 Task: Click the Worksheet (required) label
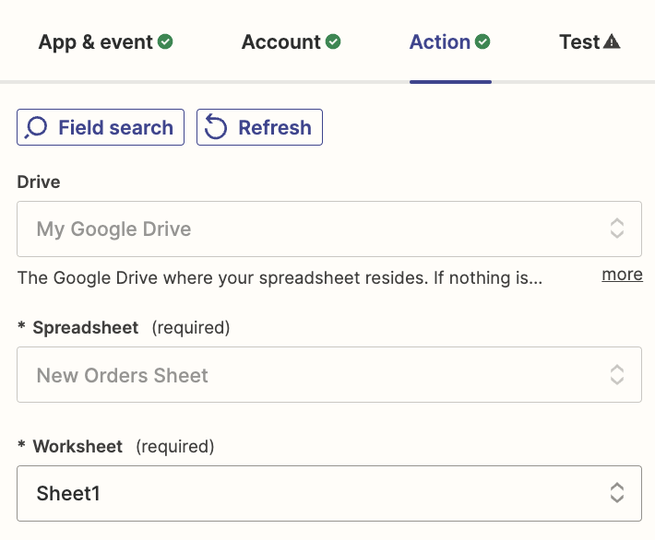[x=115, y=447]
